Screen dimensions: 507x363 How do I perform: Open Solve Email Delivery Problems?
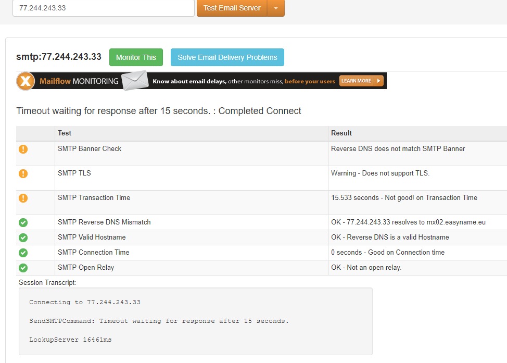[x=227, y=57]
